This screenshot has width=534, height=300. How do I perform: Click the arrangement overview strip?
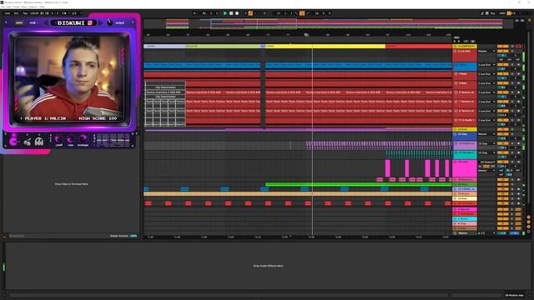tap(328, 23)
